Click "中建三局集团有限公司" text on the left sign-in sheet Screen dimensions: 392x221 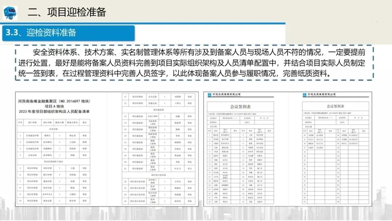226,95
